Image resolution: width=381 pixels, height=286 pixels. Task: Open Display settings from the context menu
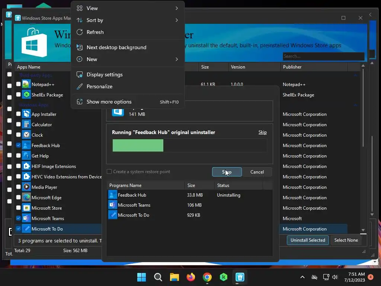pos(128,74)
